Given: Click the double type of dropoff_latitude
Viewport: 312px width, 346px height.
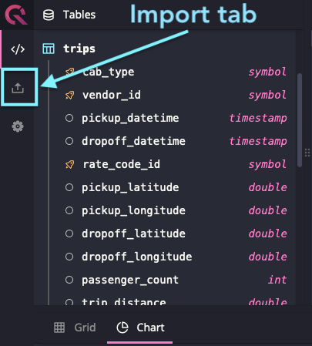Looking at the screenshot, I should [267, 233].
